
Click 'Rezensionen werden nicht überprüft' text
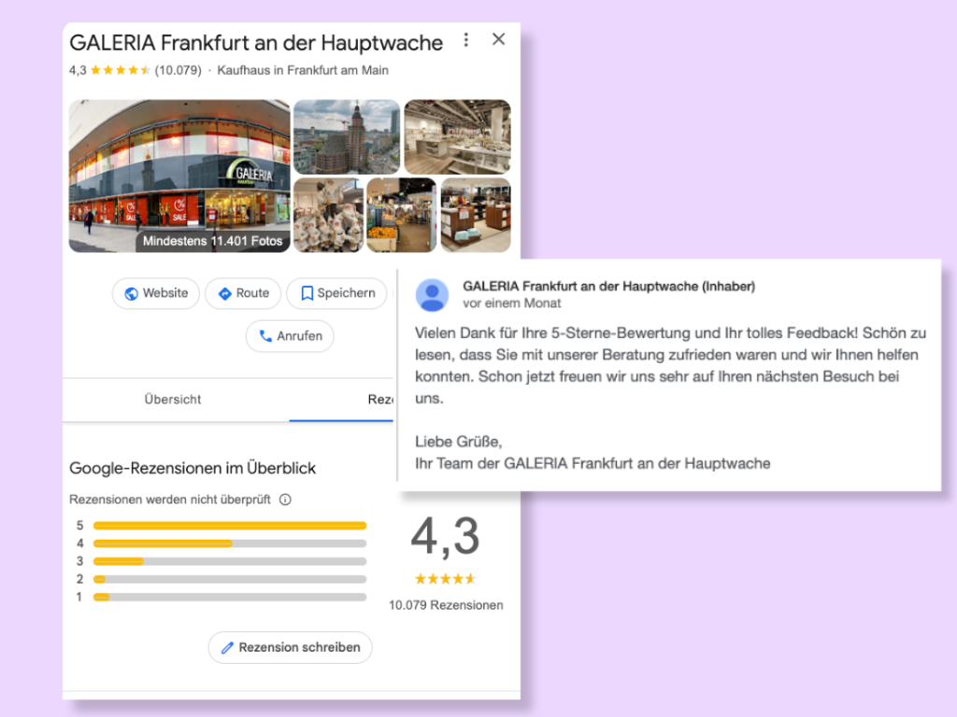(170, 500)
